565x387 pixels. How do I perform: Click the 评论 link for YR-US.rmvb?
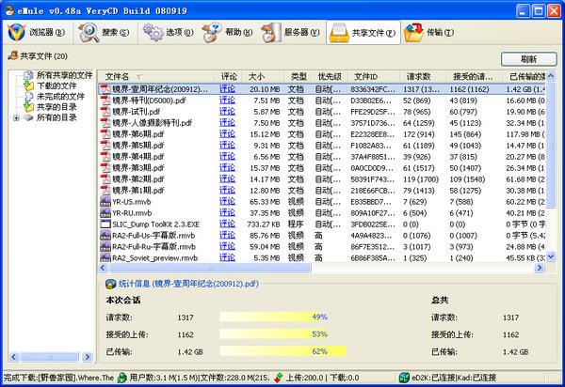click(x=228, y=201)
